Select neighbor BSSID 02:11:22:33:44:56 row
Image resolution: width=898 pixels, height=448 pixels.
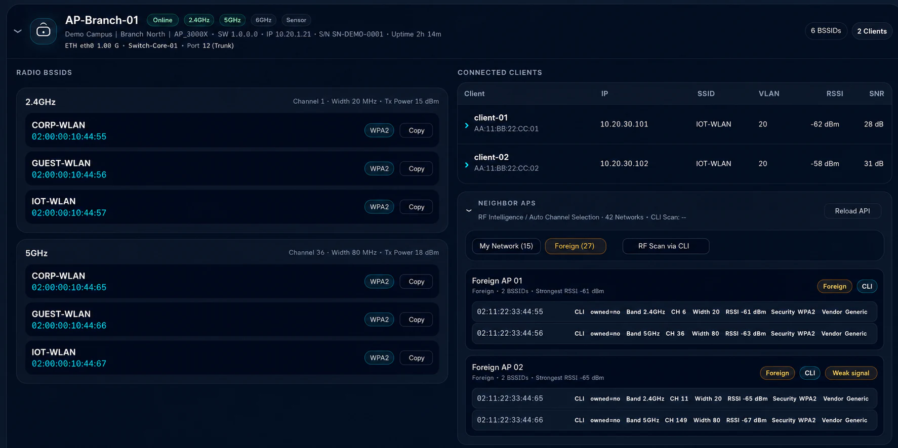(674, 334)
